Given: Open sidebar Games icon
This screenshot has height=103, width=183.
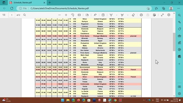Looking at the screenshot, I should (x=179, y=43).
